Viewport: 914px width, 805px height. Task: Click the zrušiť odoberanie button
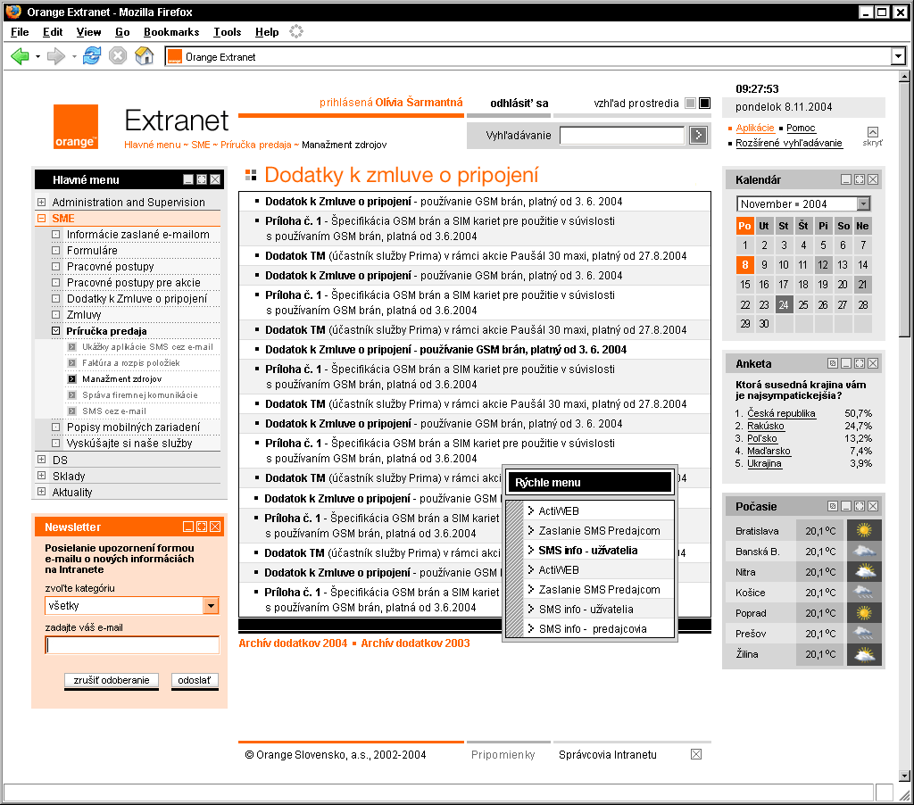(112, 680)
